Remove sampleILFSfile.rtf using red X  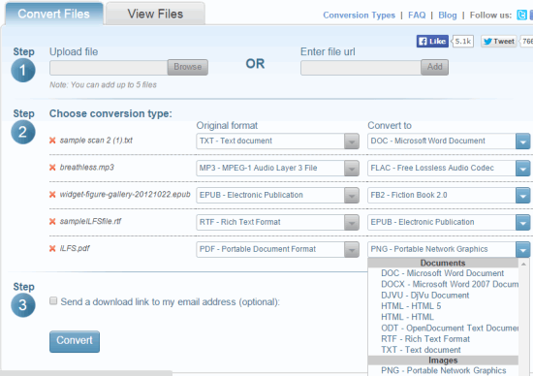(52, 222)
